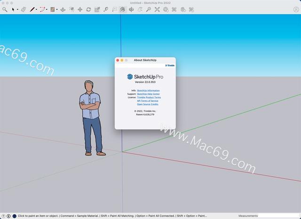Click the SketchUp Pro logo in About dialog
Viewport: 301px width, 219px height.
pyautogui.click(x=145, y=77)
